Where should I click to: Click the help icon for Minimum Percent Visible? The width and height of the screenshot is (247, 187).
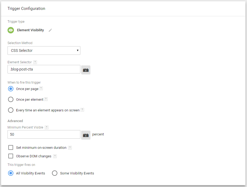pos(47,127)
